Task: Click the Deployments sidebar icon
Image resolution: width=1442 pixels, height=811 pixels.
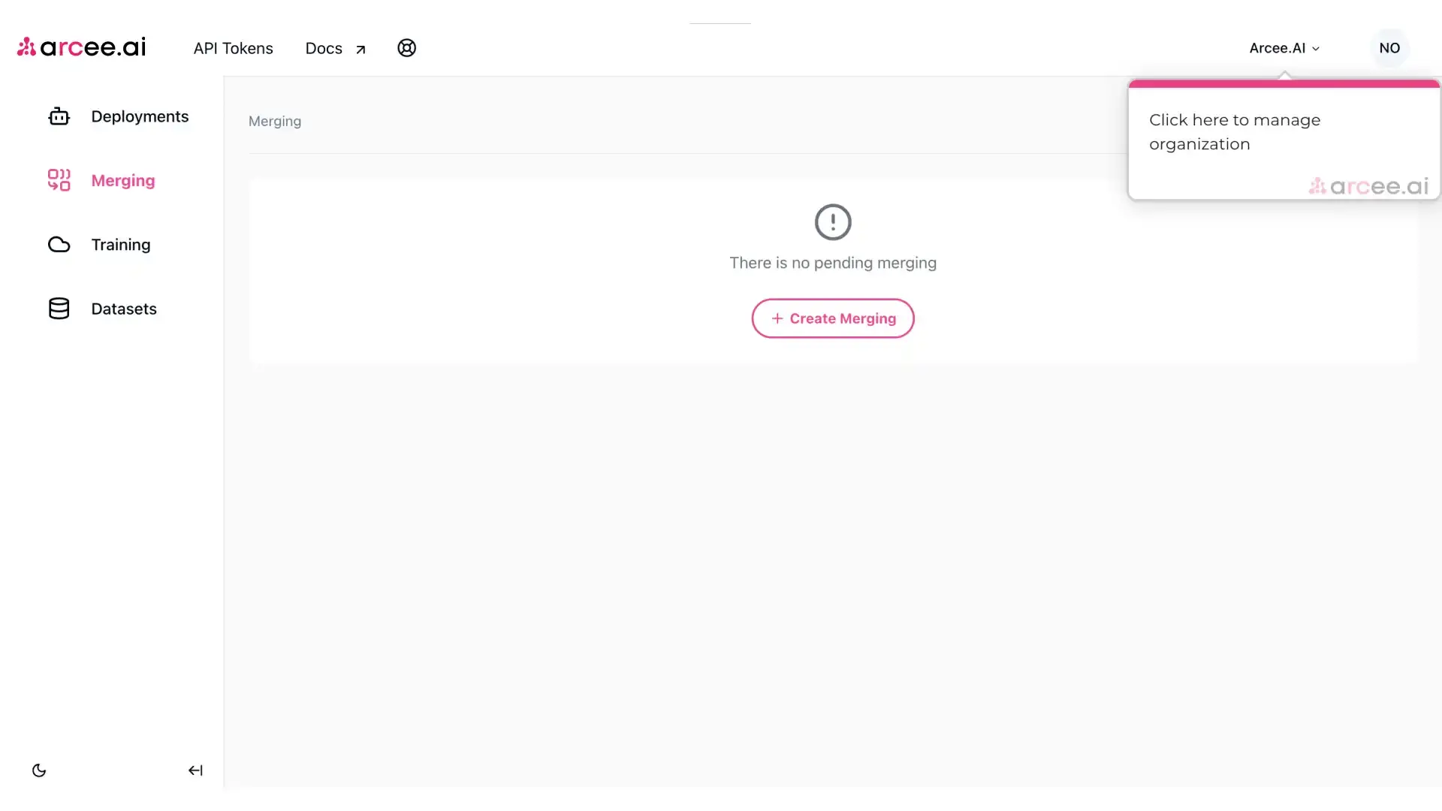Action: pos(59,116)
